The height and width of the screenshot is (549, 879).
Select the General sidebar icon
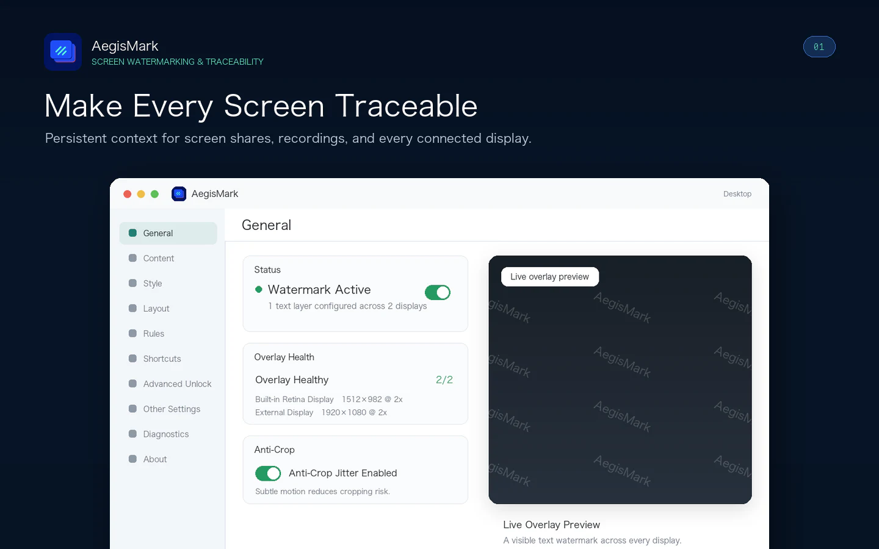pos(132,233)
